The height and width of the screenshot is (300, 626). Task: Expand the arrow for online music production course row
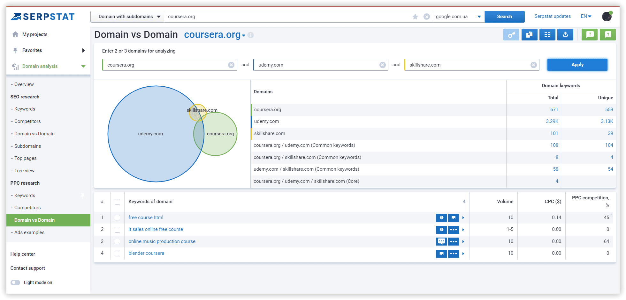(x=463, y=242)
